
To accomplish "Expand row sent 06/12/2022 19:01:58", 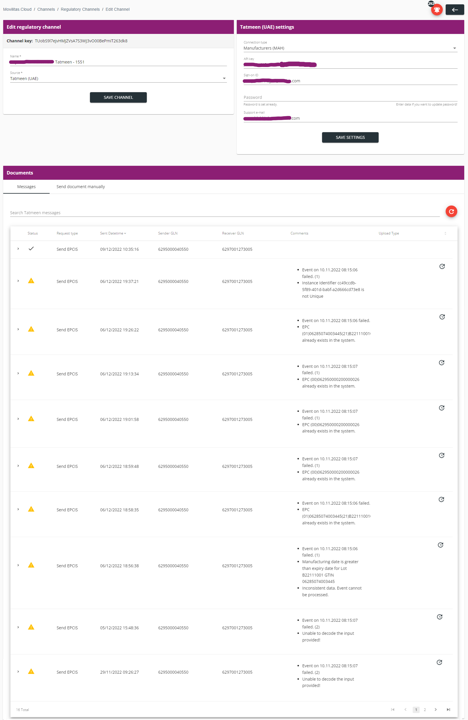I will coord(18,419).
